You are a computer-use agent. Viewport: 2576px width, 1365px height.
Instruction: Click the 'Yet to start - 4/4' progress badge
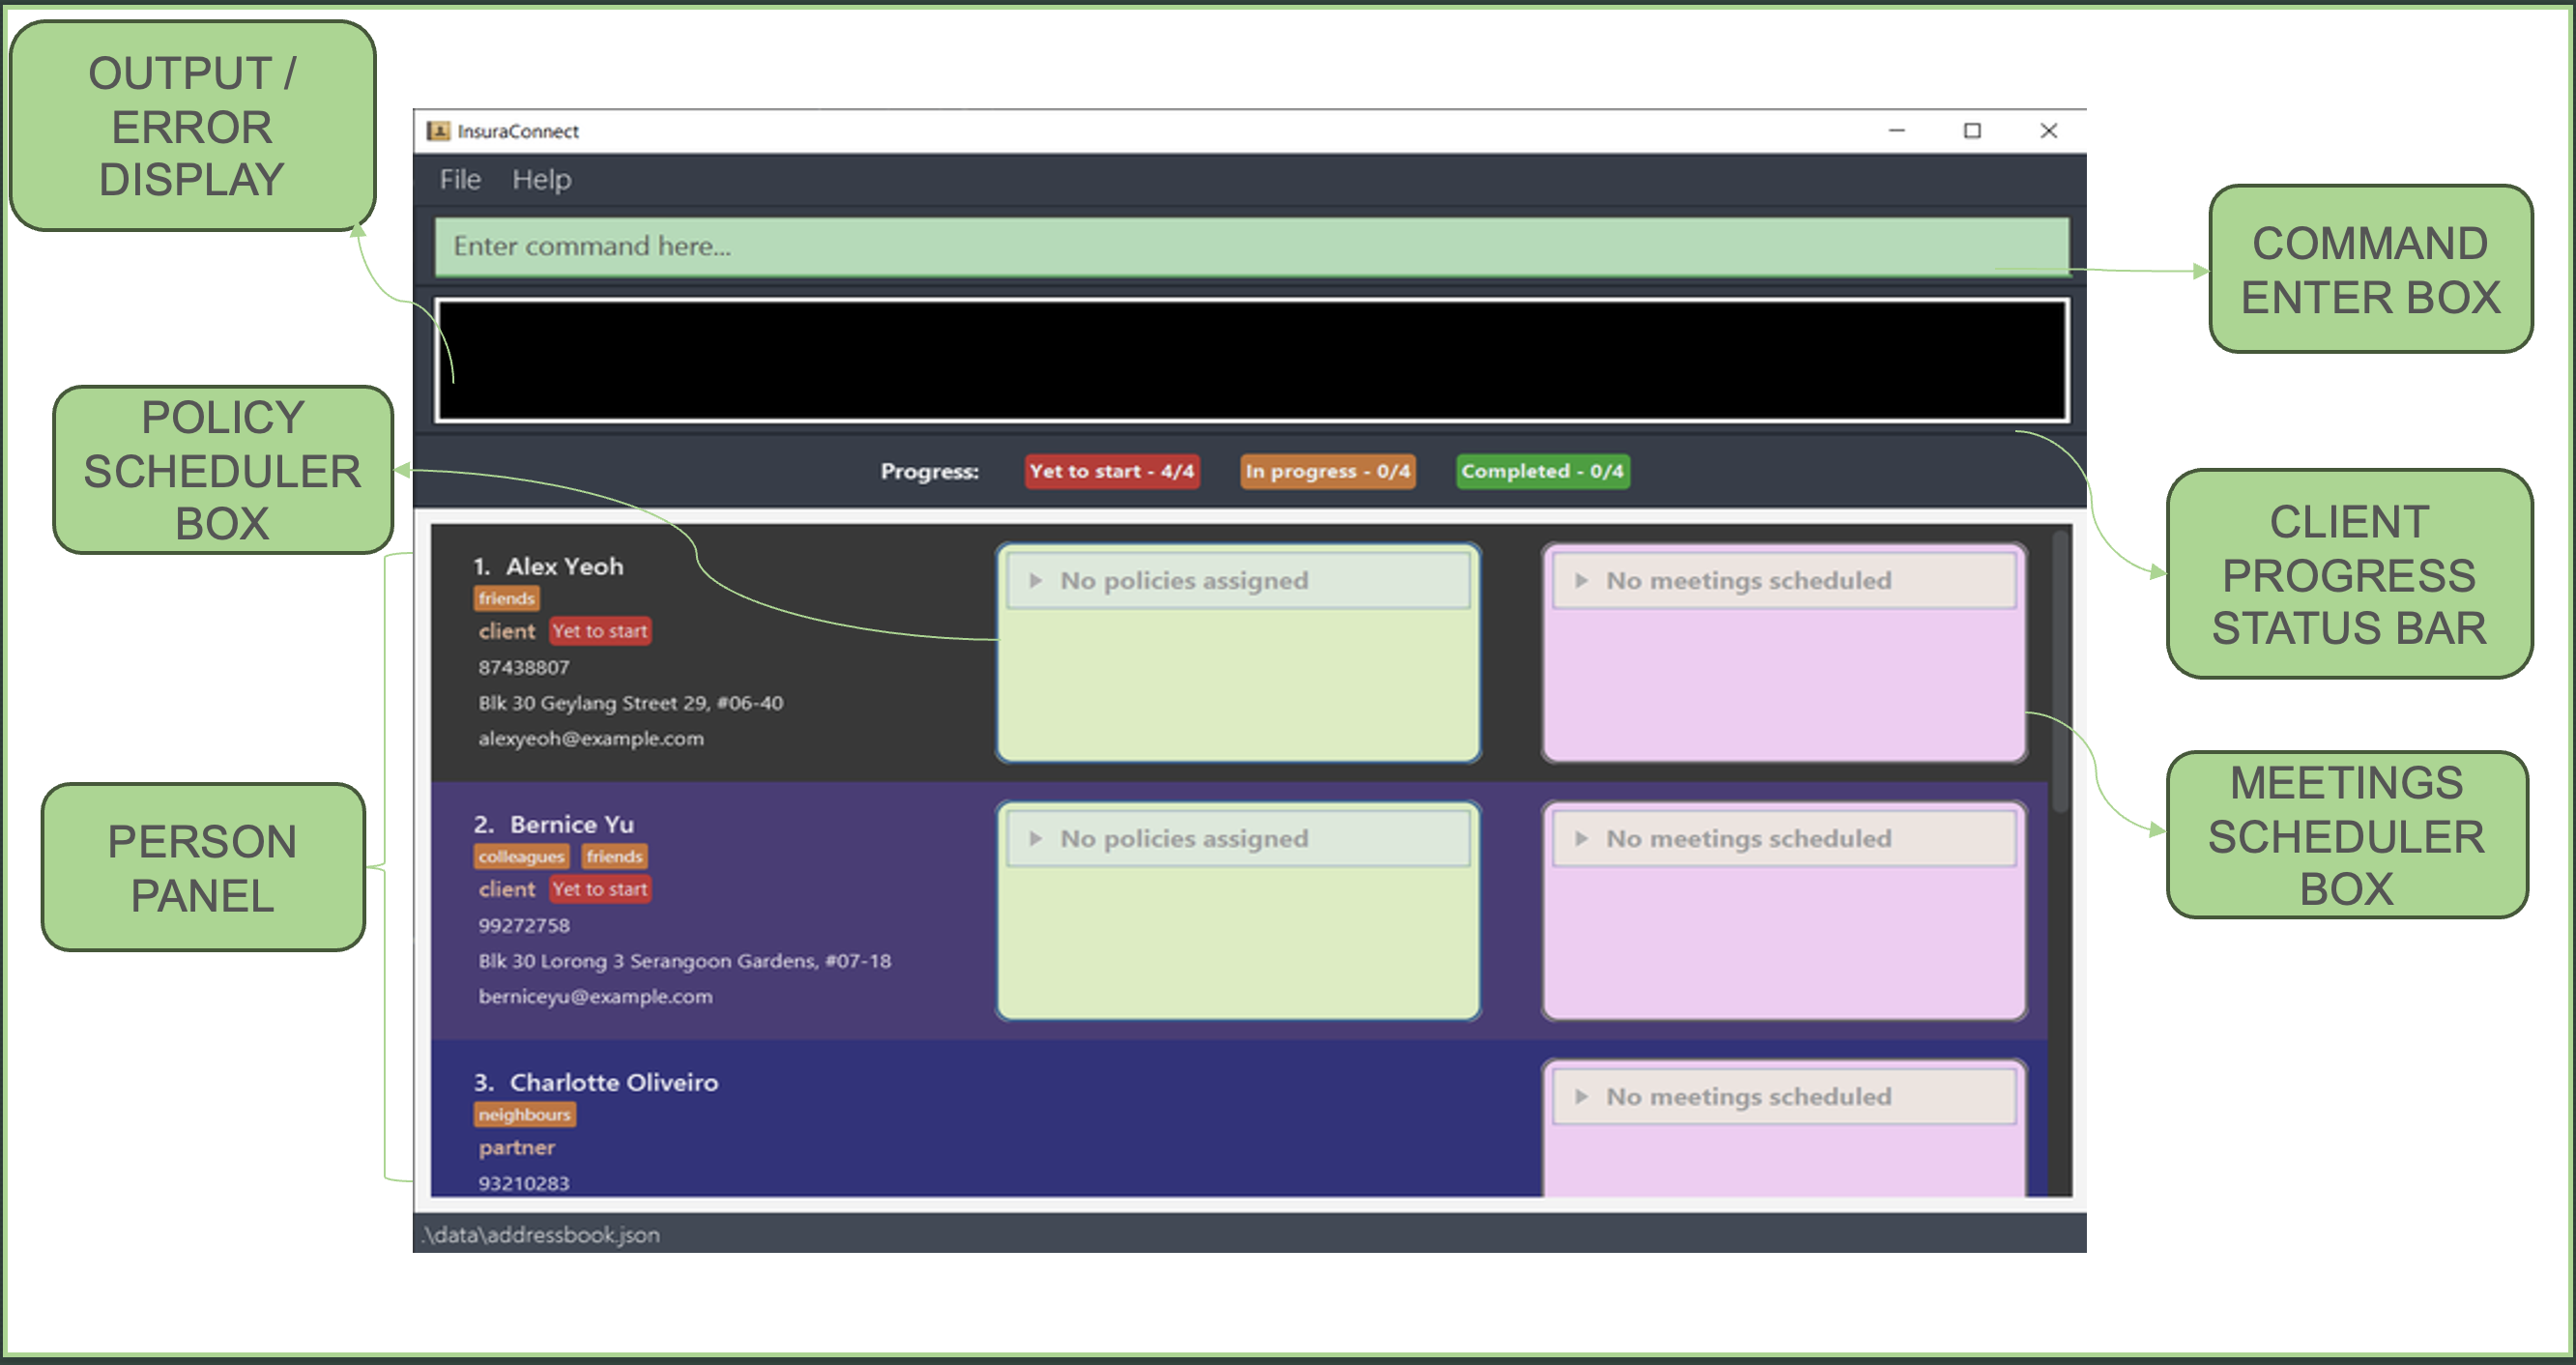(x=1112, y=471)
